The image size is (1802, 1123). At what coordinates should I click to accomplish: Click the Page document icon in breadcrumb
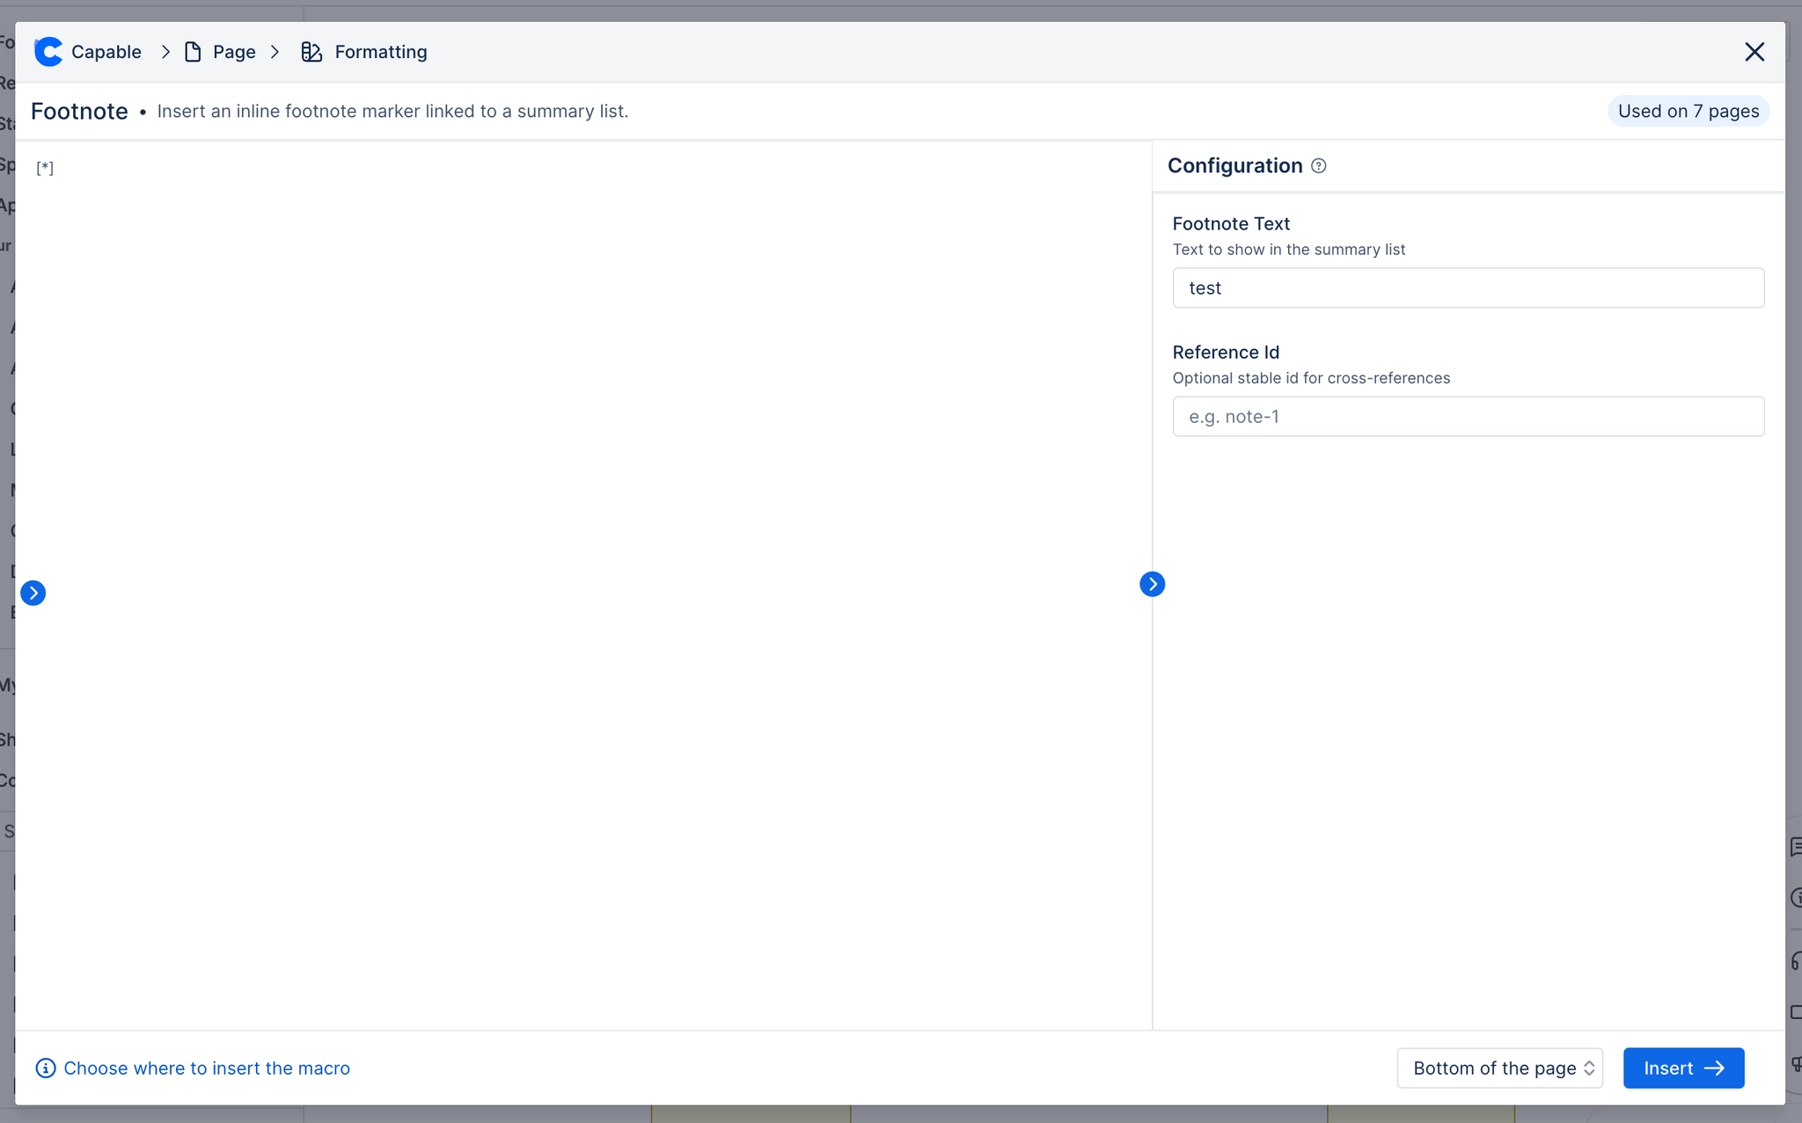coord(193,52)
